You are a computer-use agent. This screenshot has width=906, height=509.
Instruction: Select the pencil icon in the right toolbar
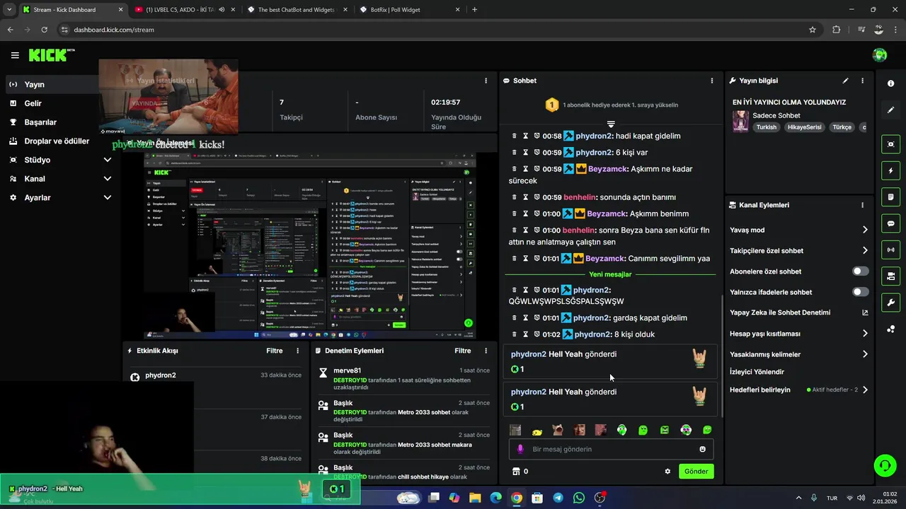(890, 110)
